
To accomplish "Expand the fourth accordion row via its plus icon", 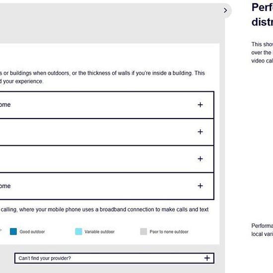I will pyautogui.click(x=200, y=186).
